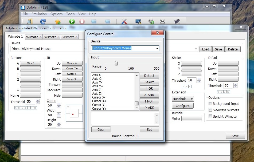Image resolution: width=254 pixels, height=162 pixels.
Task: Click the fullscreen icon next to Stop
Action: point(94,21)
